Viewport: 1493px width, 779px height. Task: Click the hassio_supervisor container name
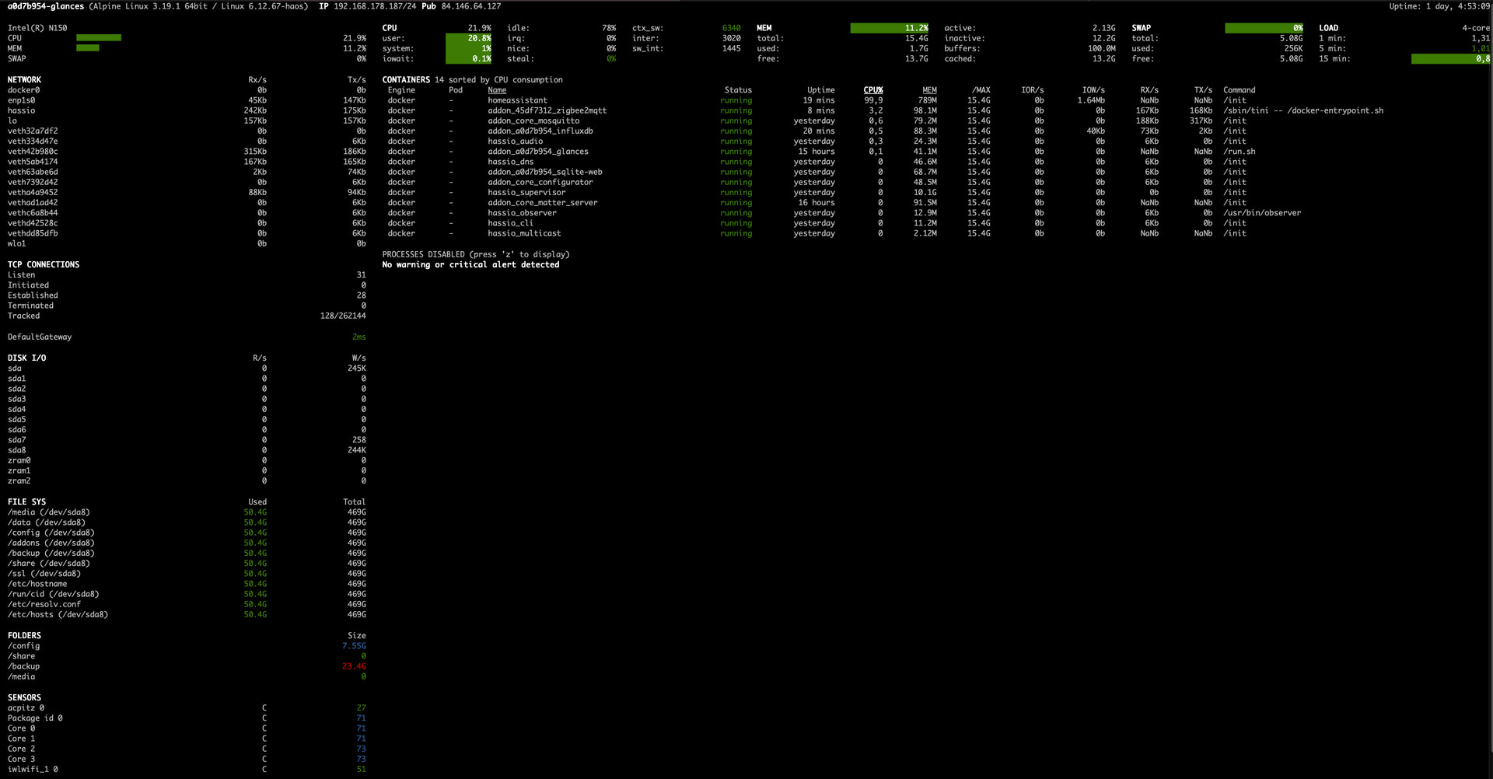[526, 193]
